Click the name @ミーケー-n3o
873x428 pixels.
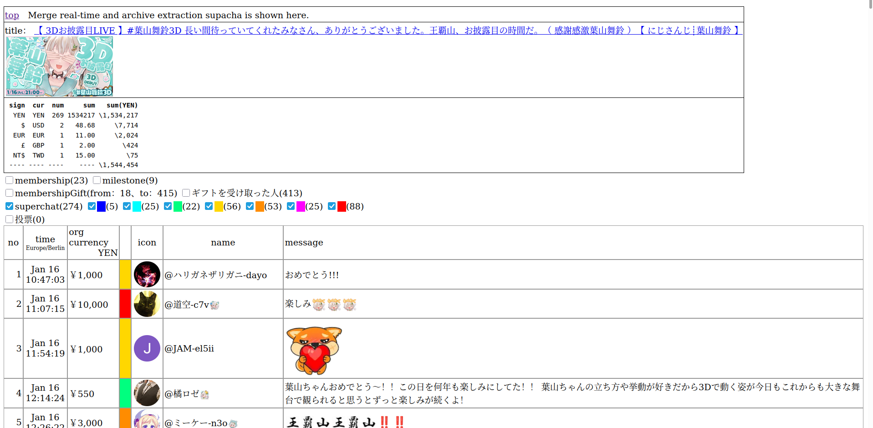[x=196, y=423]
